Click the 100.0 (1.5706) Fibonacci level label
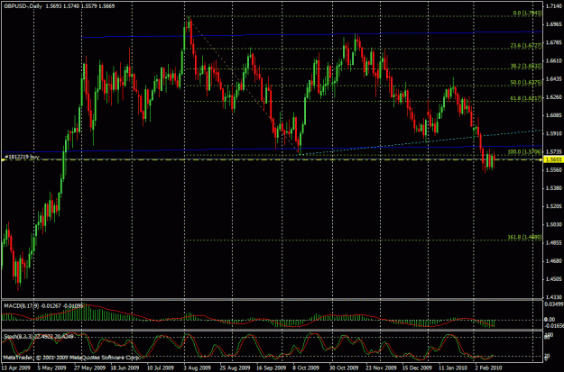Viewport: 564px width, 372px height. [x=524, y=152]
